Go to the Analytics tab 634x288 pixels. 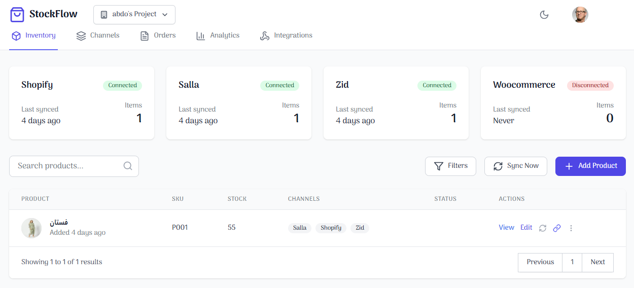pos(218,36)
